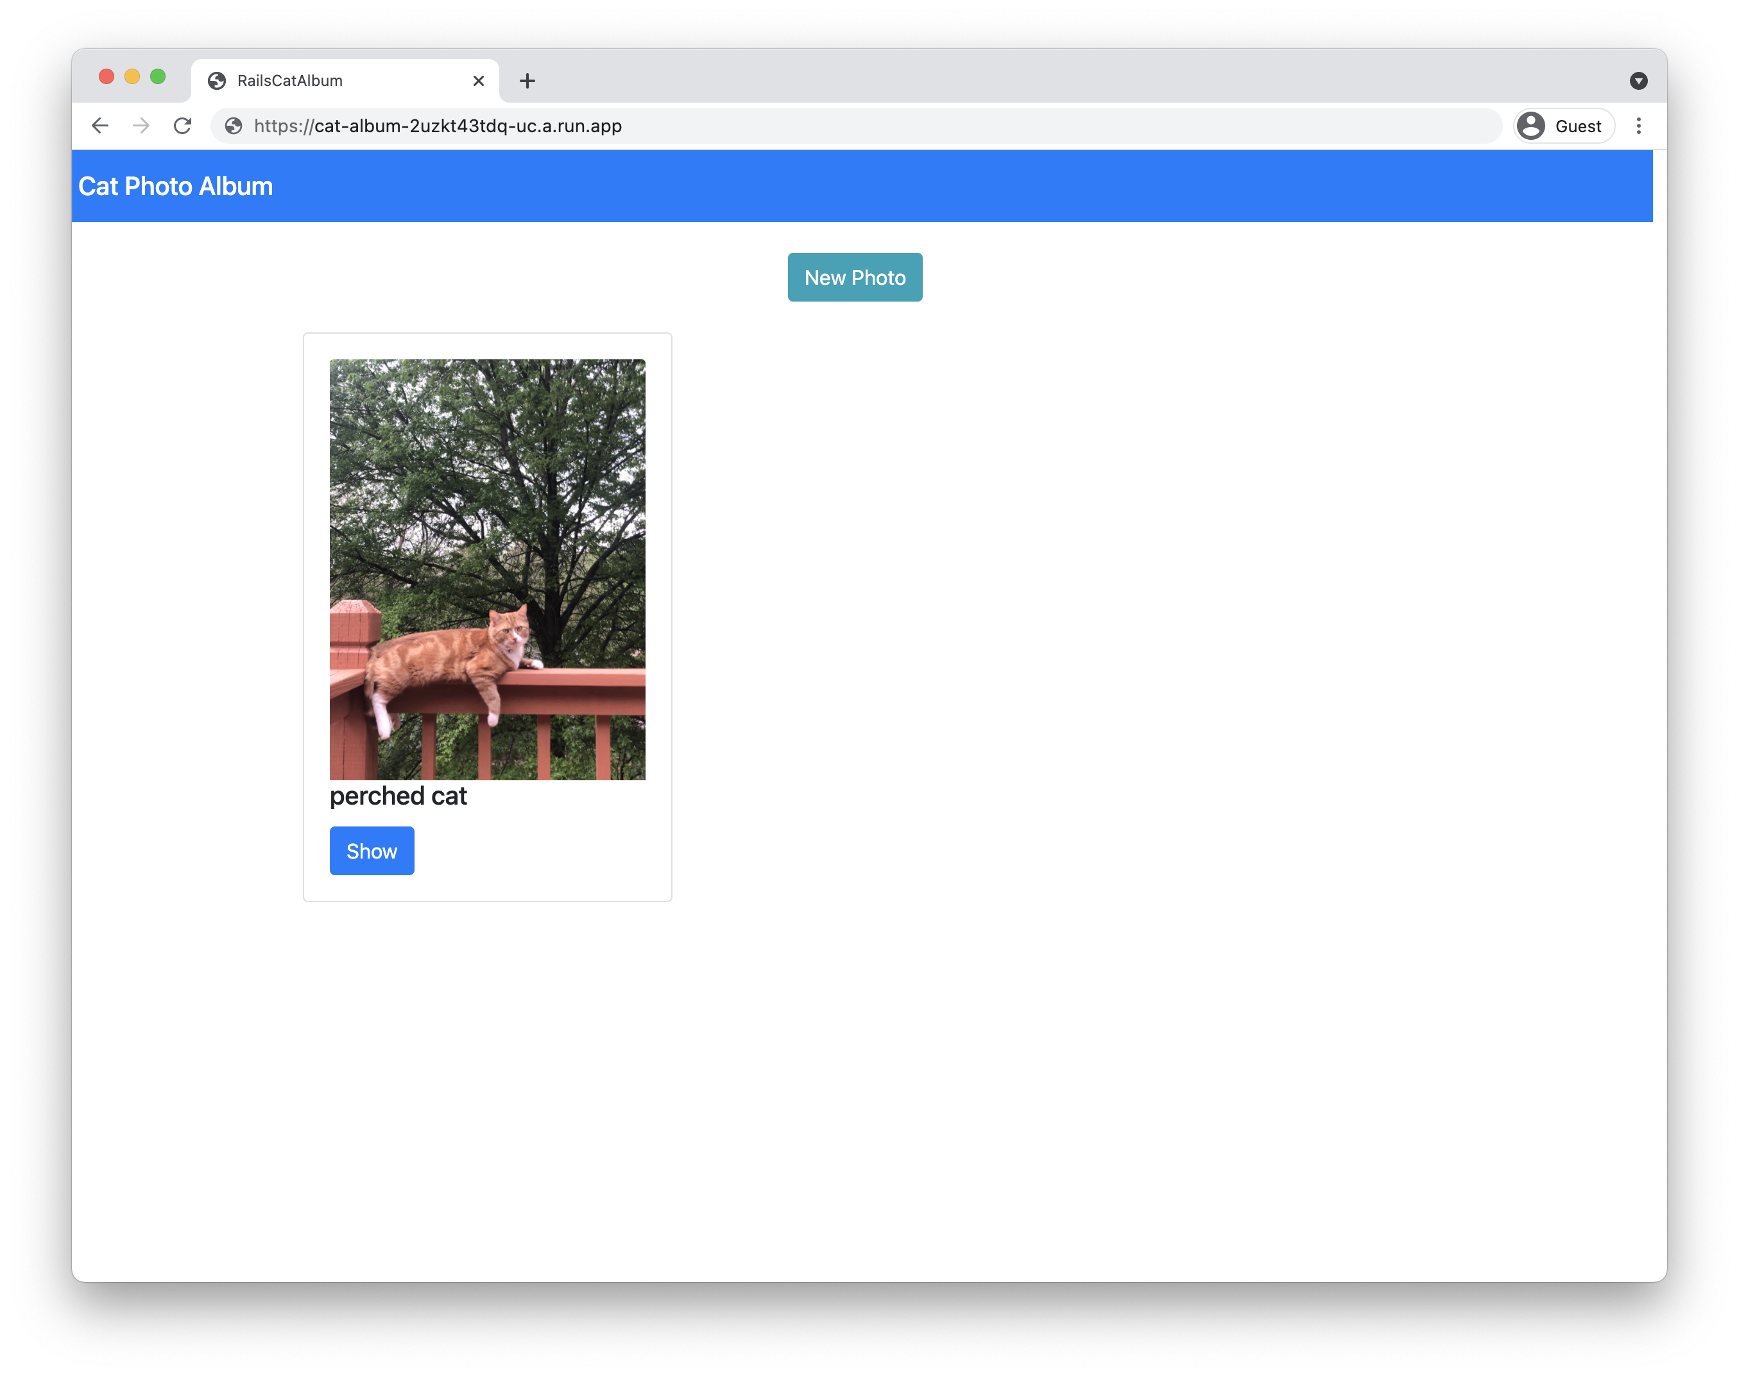This screenshot has height=1377, width=1739.
Task: Click the New Photo button
Action: [x=854, y=277]
